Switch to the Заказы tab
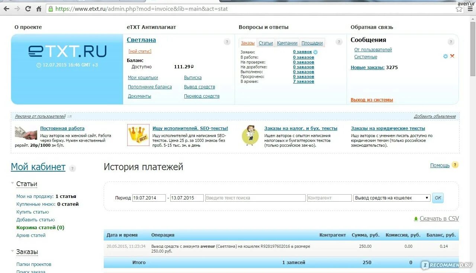The height and width of the screenshot is (273, 476). click(x=248, y=43)
